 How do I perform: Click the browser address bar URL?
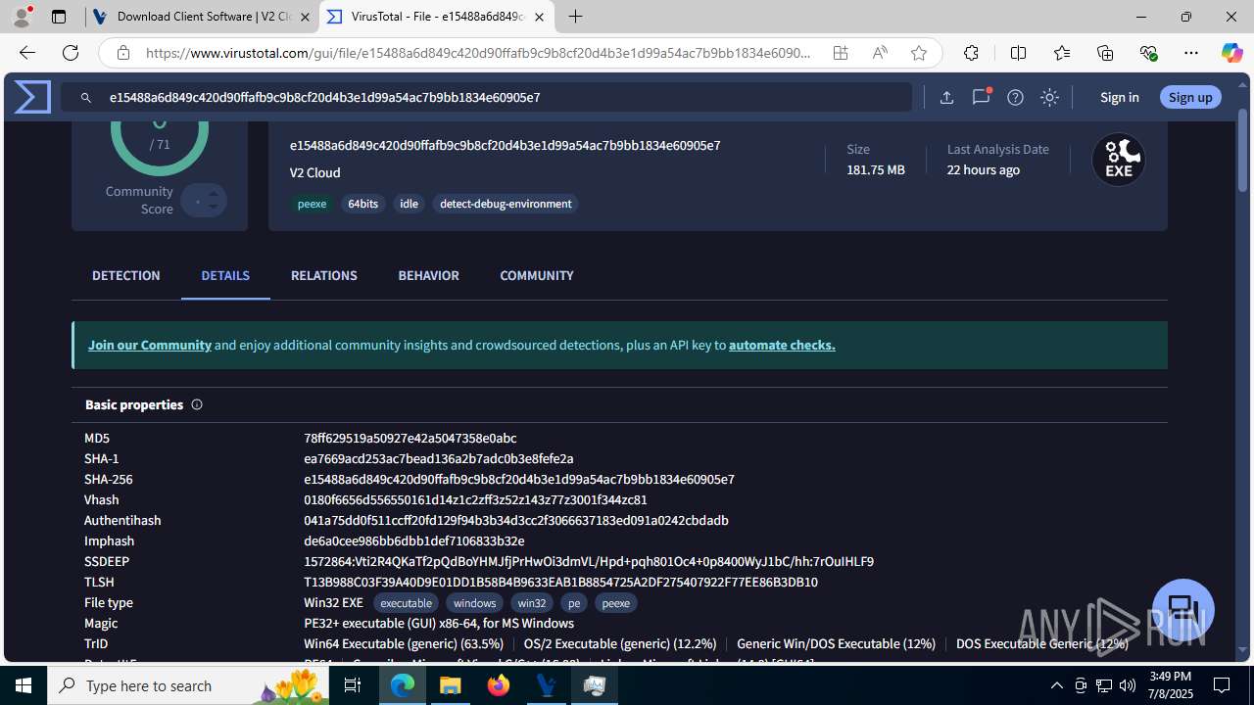(x=479, y=53)
